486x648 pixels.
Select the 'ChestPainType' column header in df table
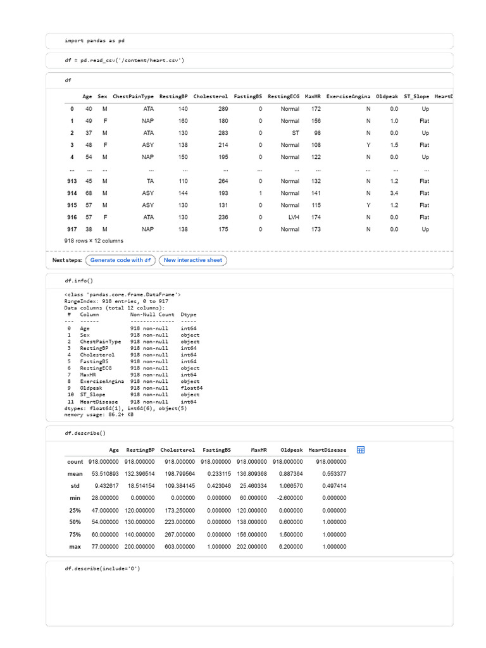pyautogui.click(x=133, y=96)
